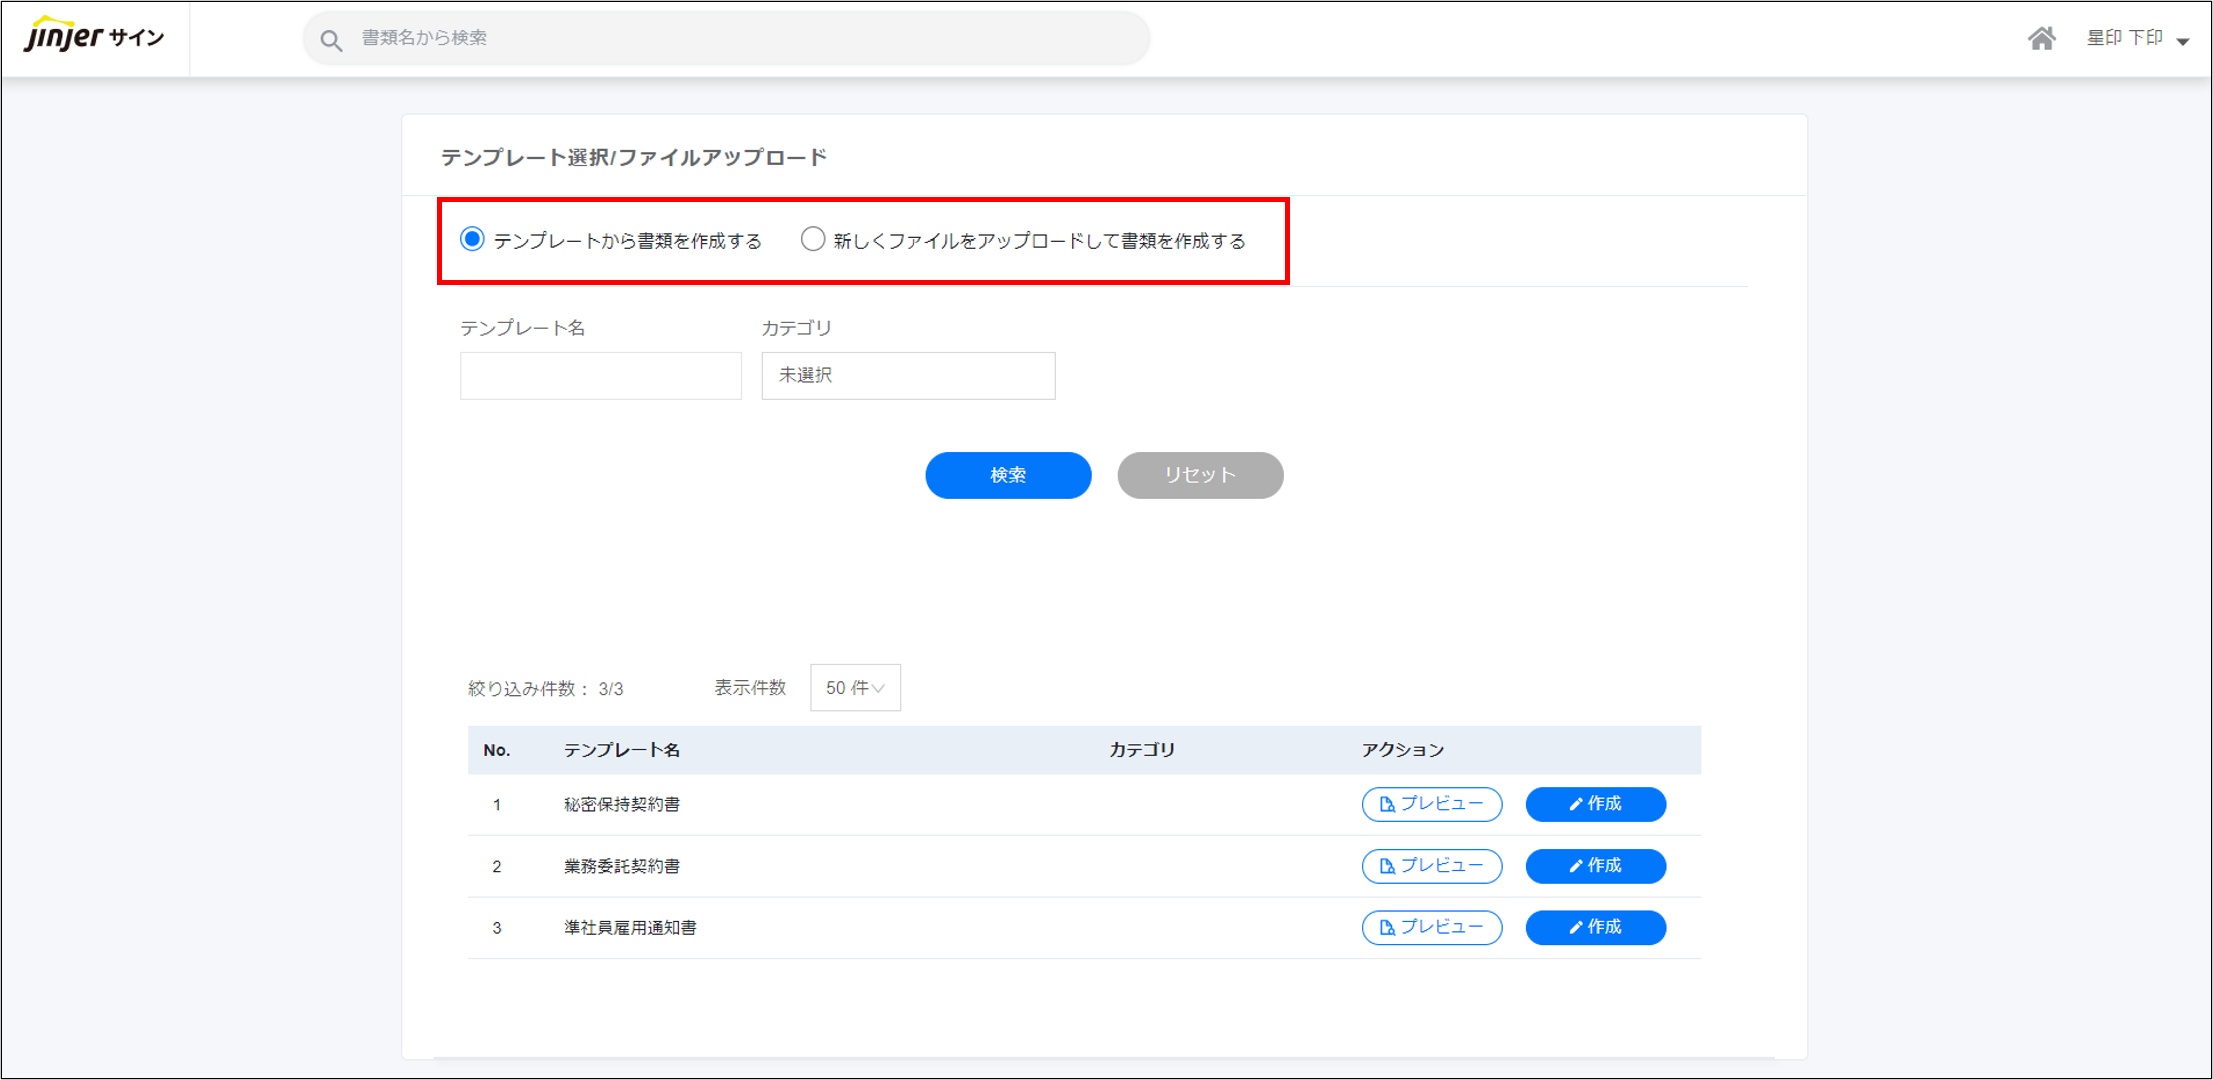This screenshot has height=1080, width=2213.
Task: Create document from 業務委託契約書
Action: pos(1595,866)
